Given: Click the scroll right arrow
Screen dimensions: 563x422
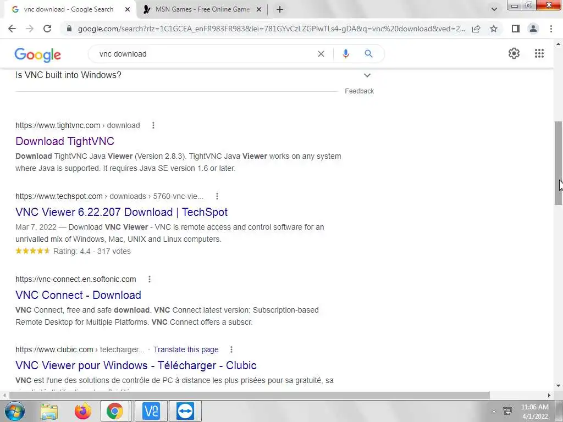Looking at the screenshot, I should [x=549, y=395].
